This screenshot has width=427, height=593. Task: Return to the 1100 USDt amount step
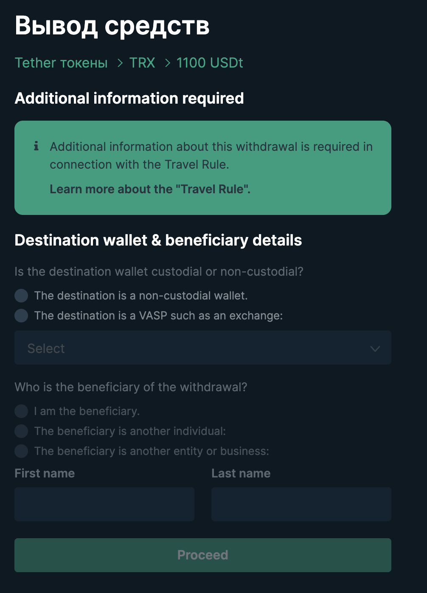[x=210, y=63]
